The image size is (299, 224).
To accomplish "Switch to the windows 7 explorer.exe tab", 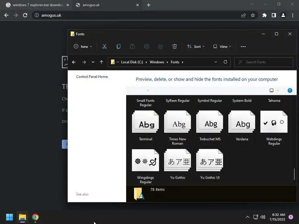I will pos(37,5).
